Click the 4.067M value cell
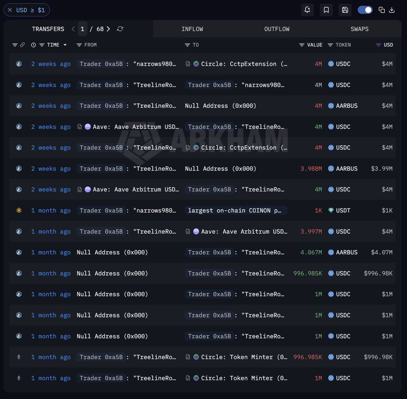 [x=311, y=252]
